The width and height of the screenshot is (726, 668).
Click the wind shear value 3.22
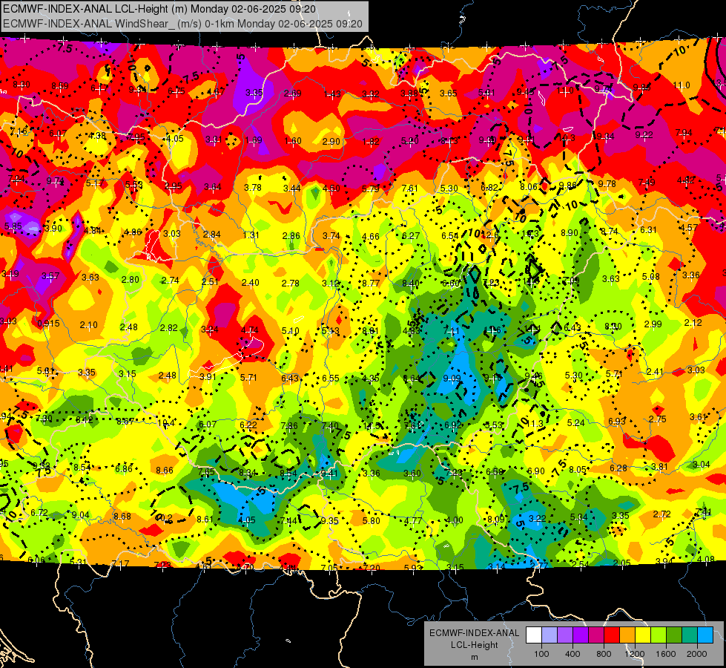[538, 518]
